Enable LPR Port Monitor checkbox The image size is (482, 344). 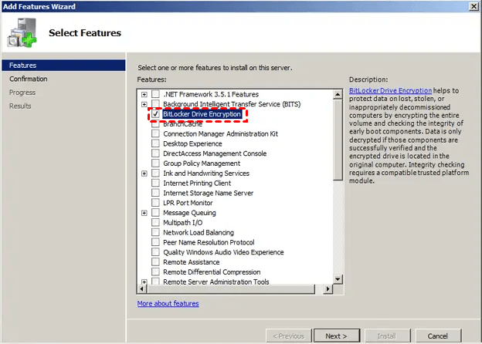tap(155, 203)
